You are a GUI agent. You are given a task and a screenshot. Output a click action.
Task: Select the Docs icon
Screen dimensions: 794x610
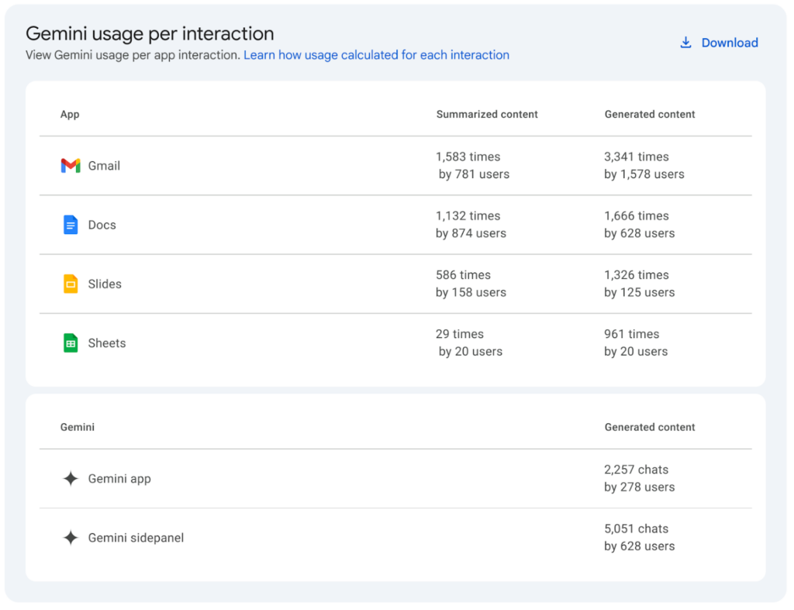pyautogui.click(x=71, y=225)
